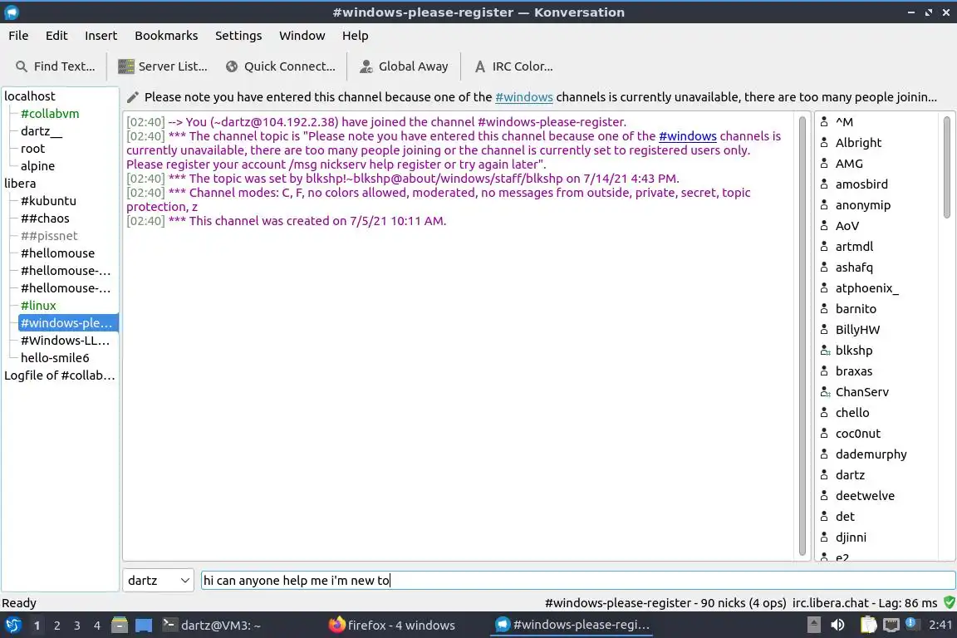Click the nick list vertical scrollbar

(947, 167)
